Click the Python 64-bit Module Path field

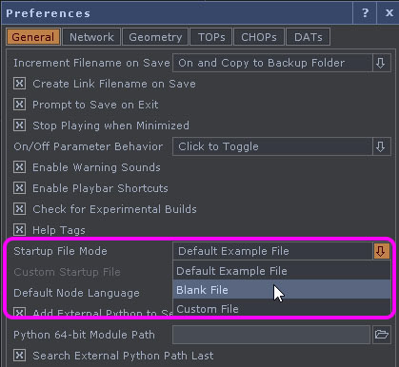click(x=271, y=335)
